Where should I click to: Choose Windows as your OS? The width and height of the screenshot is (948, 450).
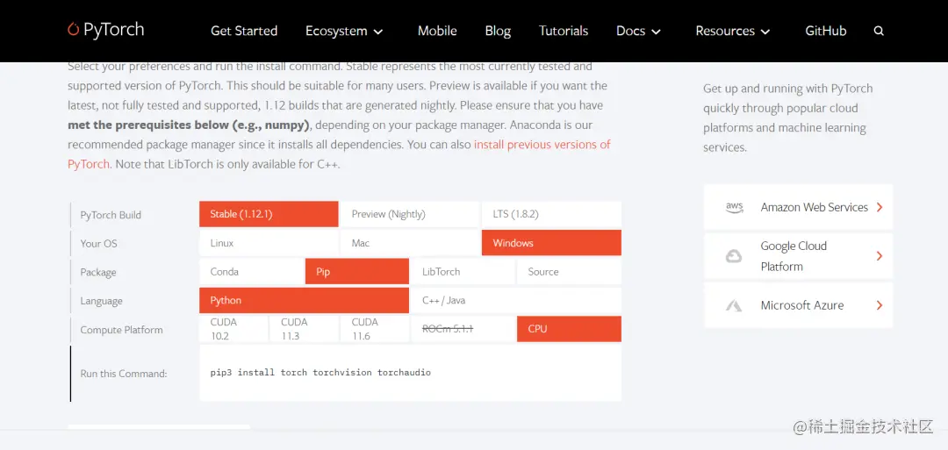pos(551,243)
